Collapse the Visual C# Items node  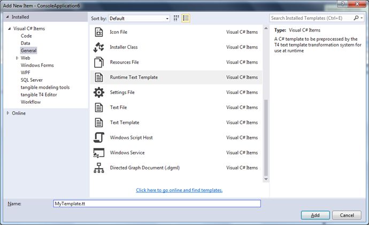tap(10, 29)
